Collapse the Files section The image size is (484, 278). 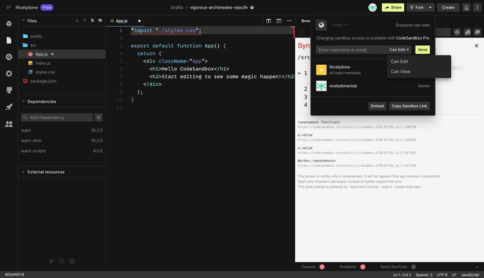[x=24, y=21]
